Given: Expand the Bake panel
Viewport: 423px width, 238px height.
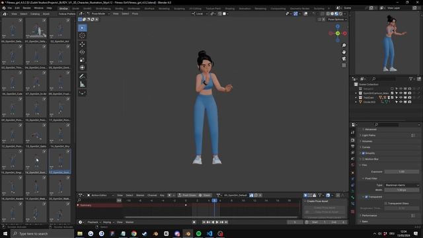Looking at the screenshot, I should [x=365, y=221].
